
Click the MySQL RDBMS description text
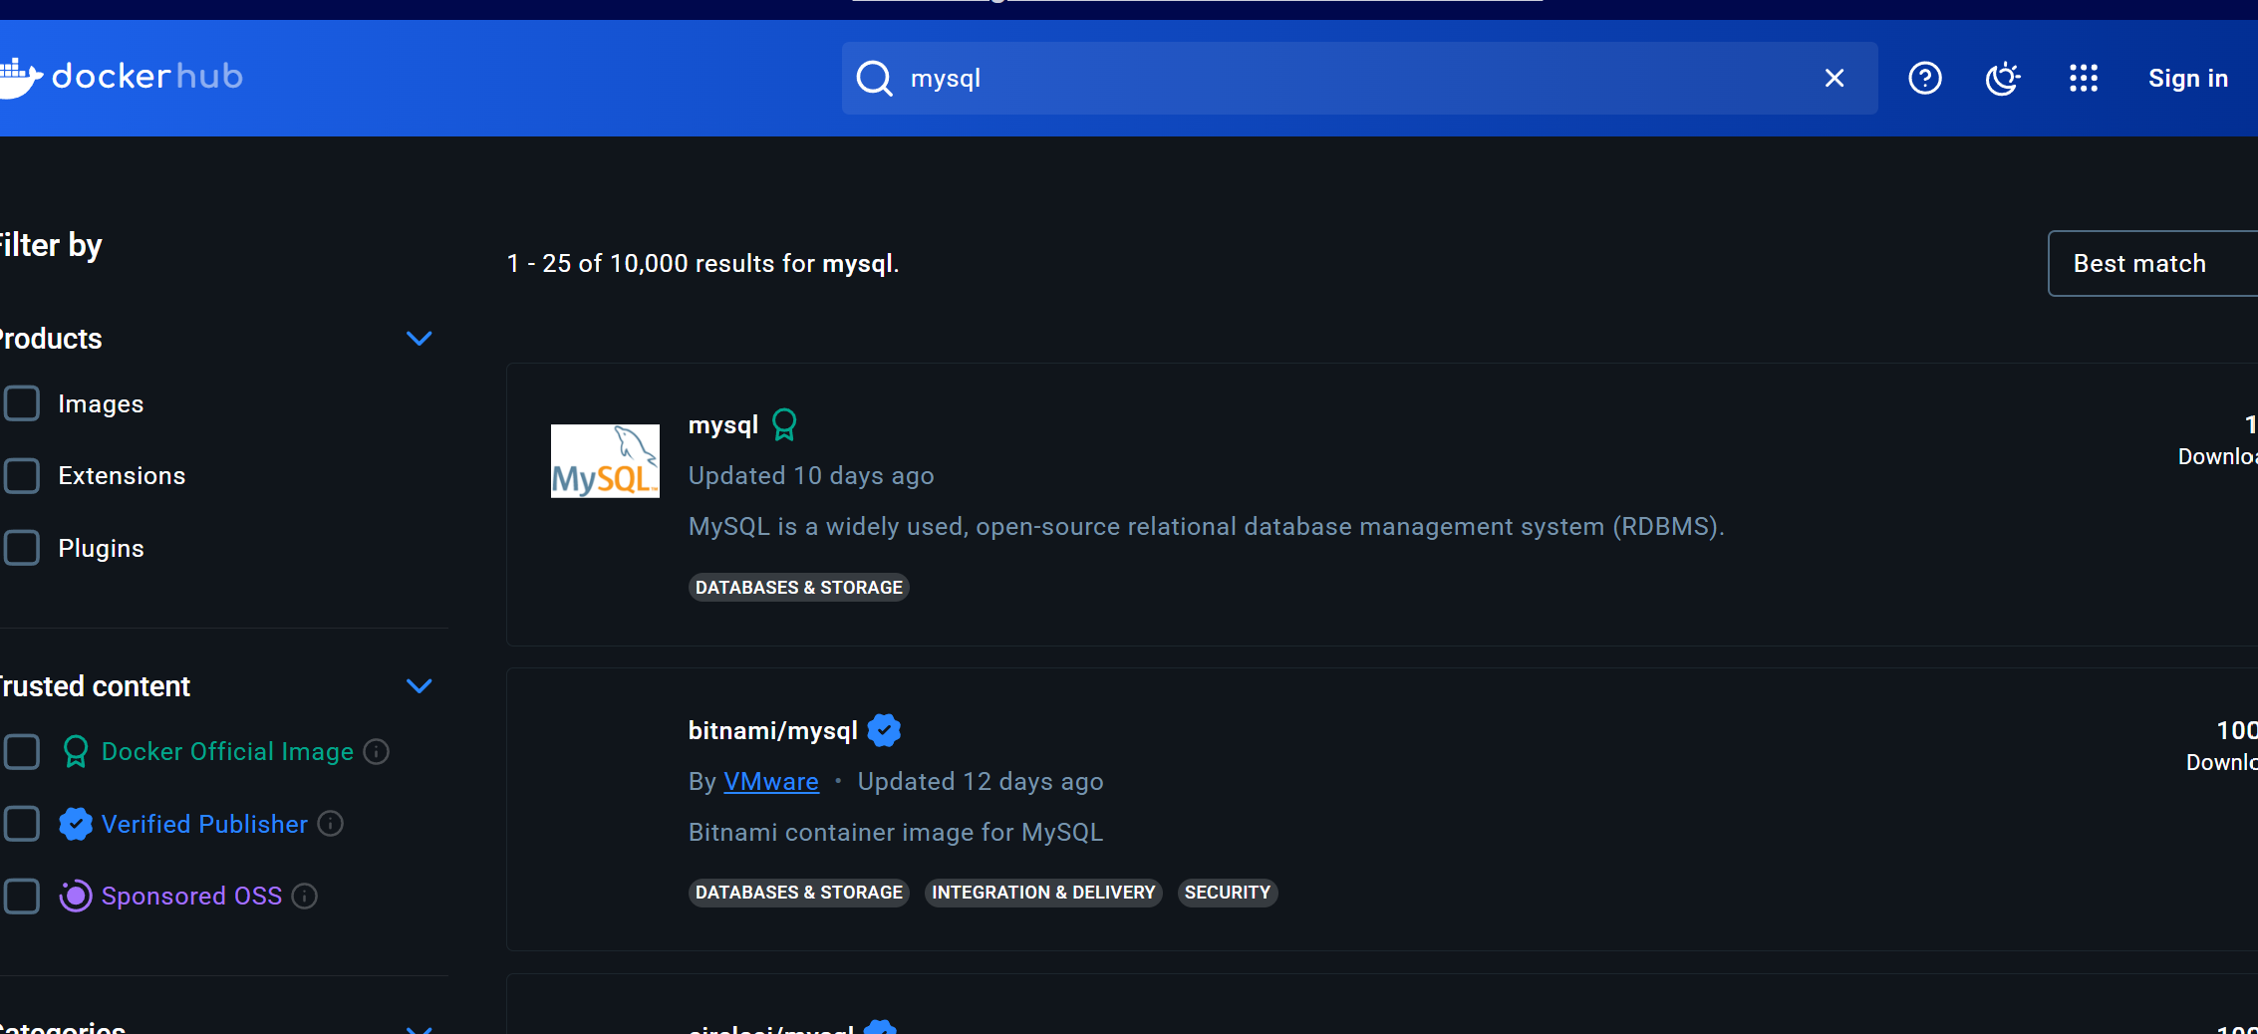1207,526
